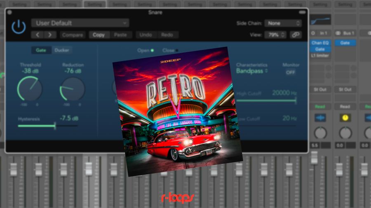
Task: Open the In 1 input slot
Action: pyautogui.click(x=321, y=33)
